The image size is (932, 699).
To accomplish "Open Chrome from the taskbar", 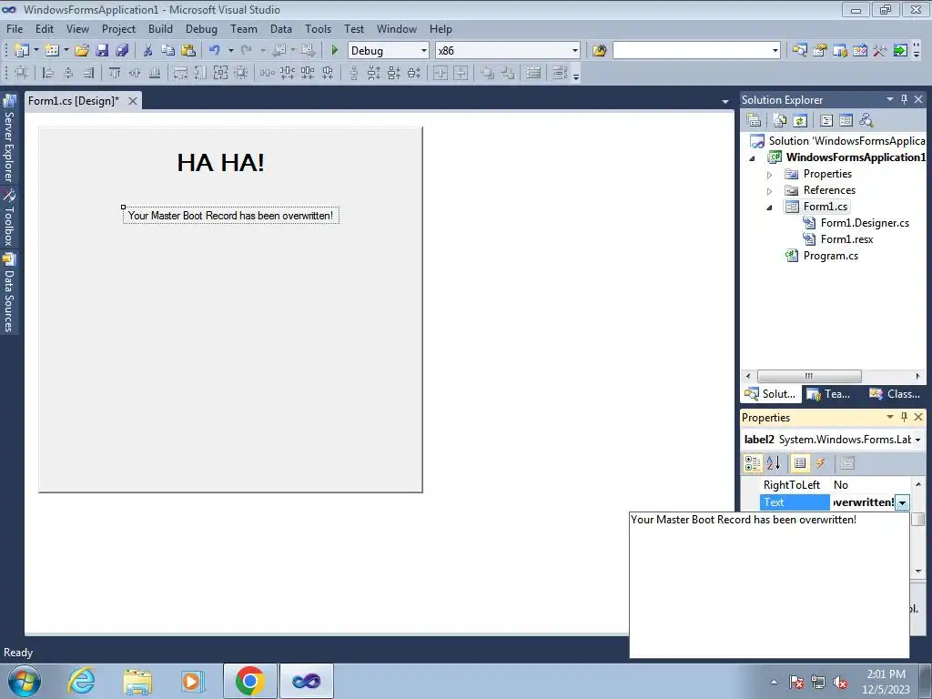I will (249, 681).
